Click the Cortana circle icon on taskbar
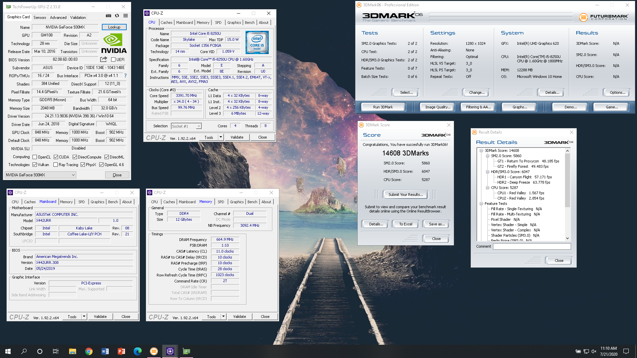Viewport: 637px width, 358px height. [x=40, y=351]
